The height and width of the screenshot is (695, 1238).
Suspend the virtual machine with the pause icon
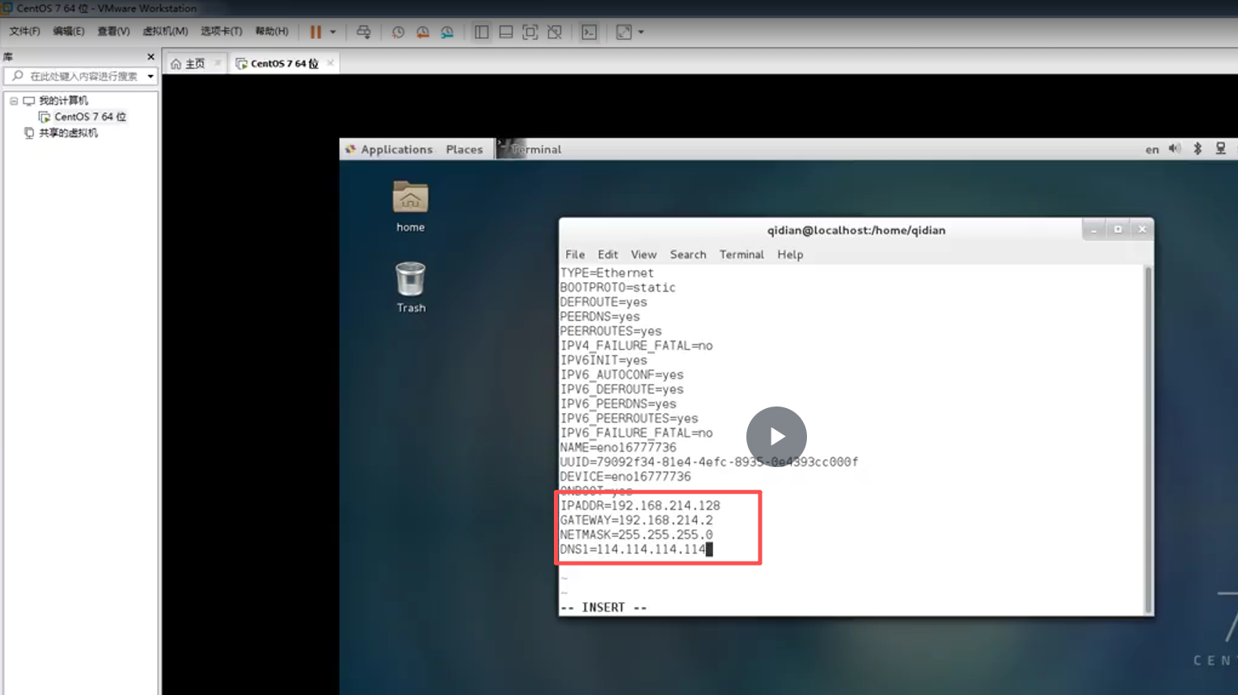315,32
